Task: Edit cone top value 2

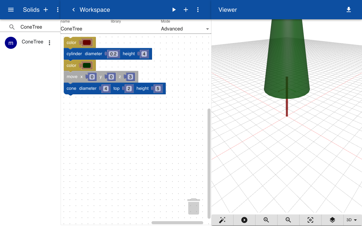Action: point(129,89)
